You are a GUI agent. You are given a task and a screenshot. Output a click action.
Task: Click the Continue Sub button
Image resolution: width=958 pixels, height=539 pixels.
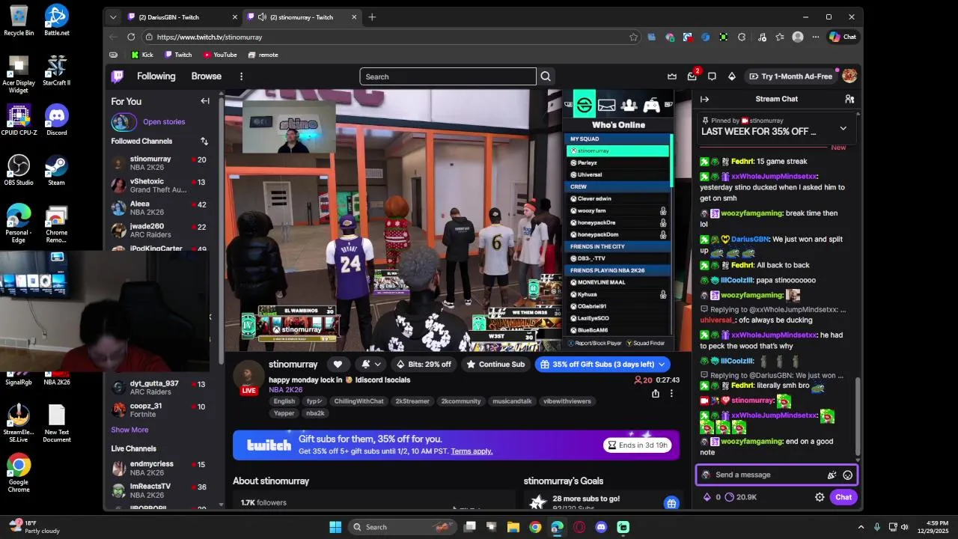[495, 365]
